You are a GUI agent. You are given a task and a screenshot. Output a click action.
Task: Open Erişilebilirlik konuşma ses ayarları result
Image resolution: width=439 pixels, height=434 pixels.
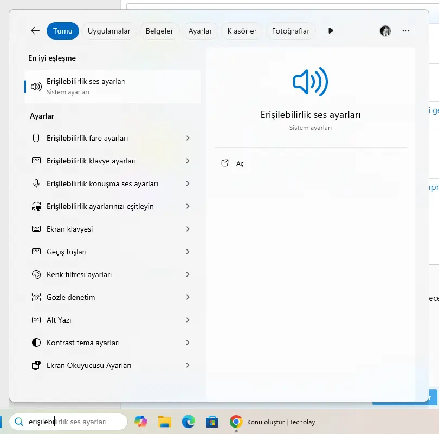coord(113,183)
